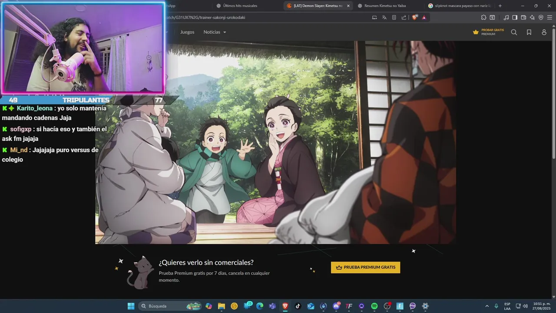The image size is (556, 313).
Task: Toggle the browser sidebar panel icon
Action: (x=515, y=17)
